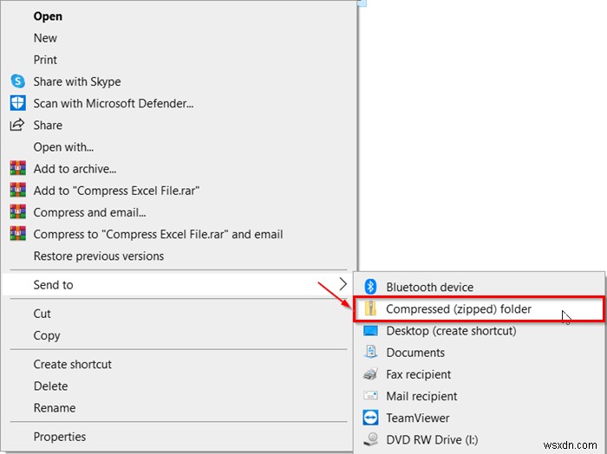The width and height of the screenshot is (607, 454).
Task: Select Add to archive...
Action: click(x=179, y=169)
